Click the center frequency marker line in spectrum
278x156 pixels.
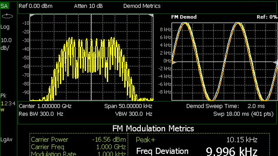[x=91, y=58]
